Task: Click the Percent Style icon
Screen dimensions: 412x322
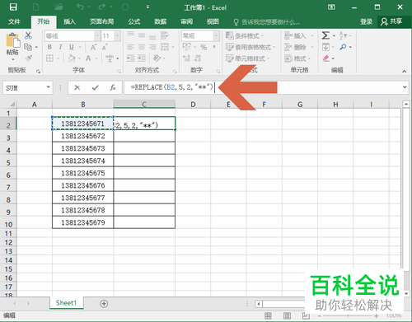Action: [204, 47]
